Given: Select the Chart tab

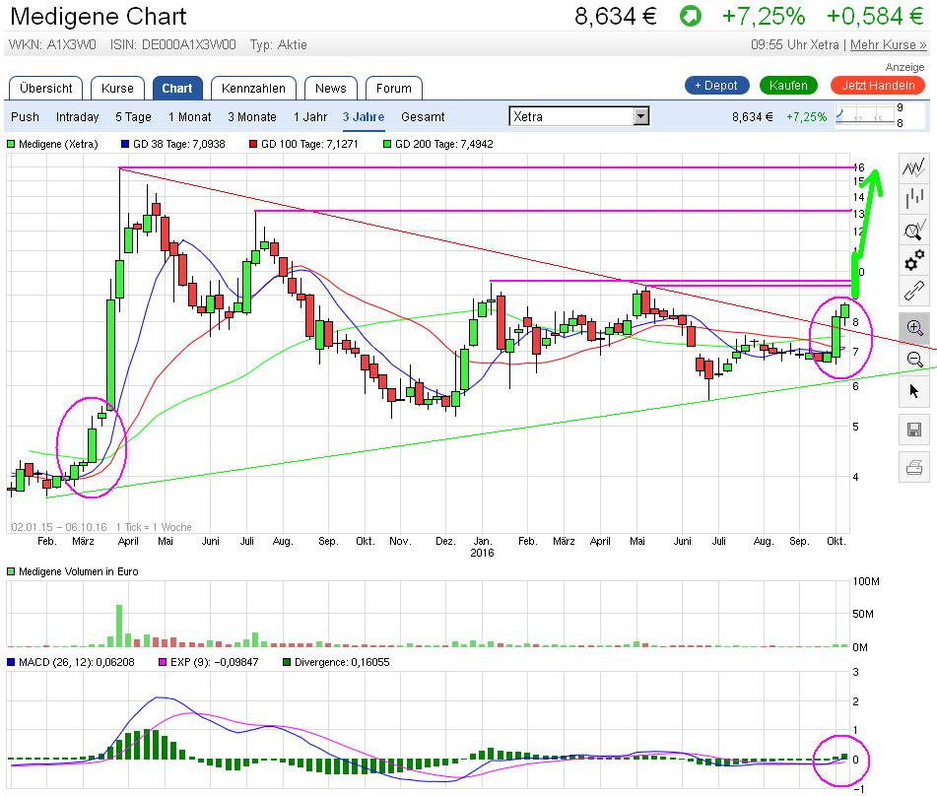Looking at the screenshot, I should point(177,89).
